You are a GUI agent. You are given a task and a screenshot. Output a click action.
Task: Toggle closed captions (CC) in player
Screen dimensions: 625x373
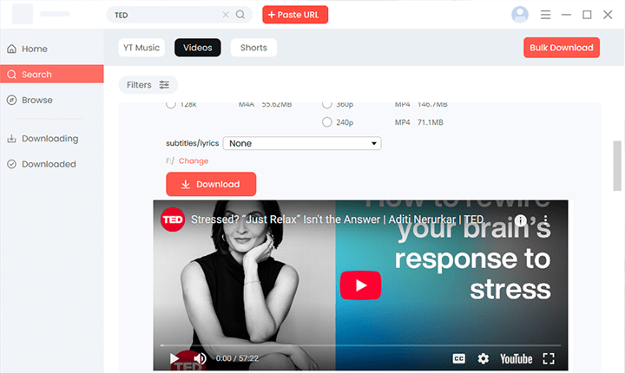tap(459, 358)
